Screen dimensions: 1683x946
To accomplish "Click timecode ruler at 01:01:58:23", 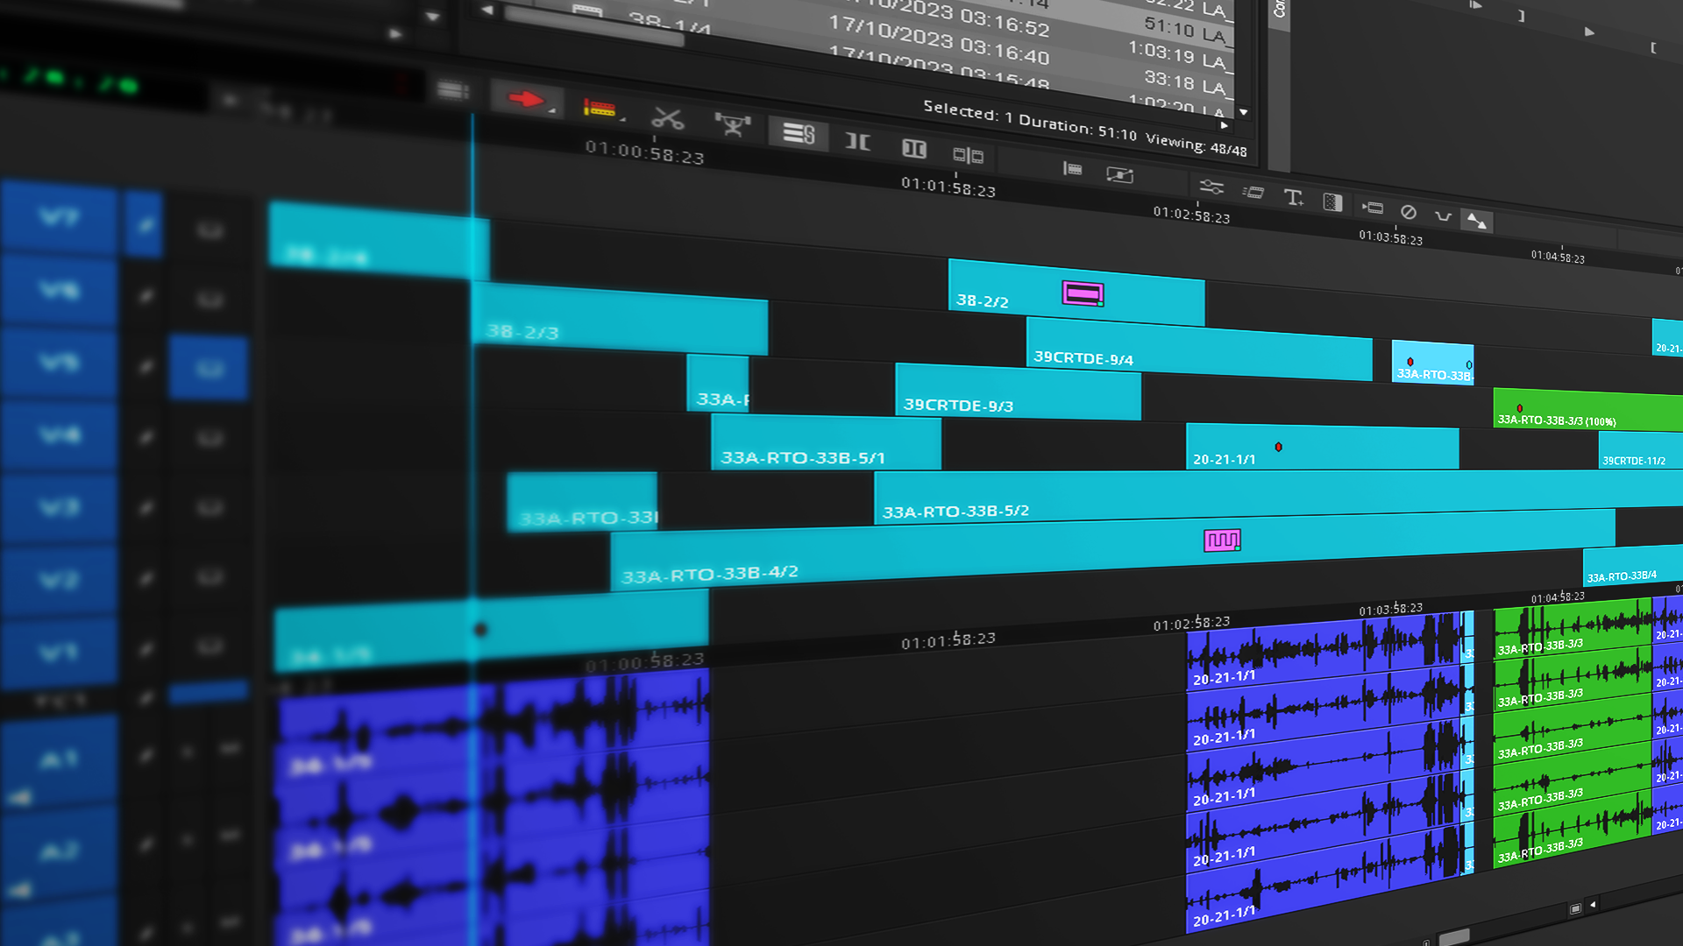I will pyautogui.click(x=948, y=187).
